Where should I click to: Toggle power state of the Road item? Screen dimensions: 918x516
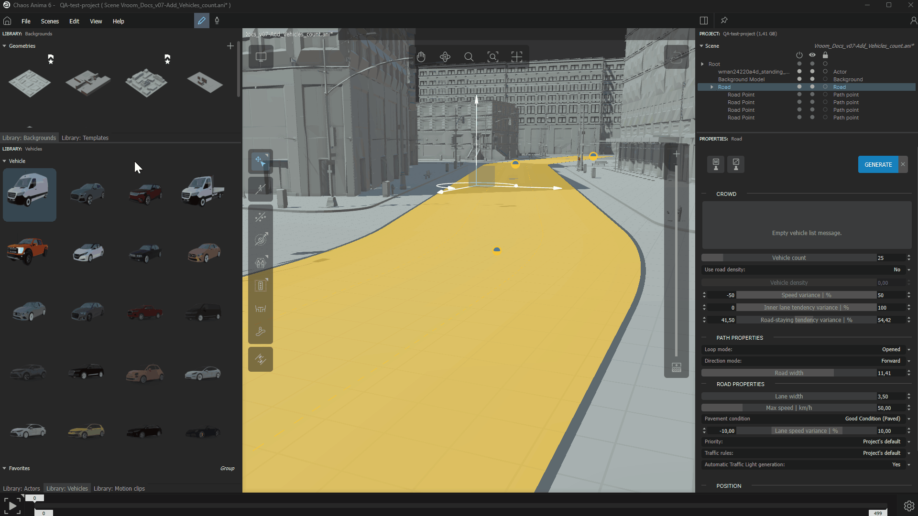click(799, 87)
